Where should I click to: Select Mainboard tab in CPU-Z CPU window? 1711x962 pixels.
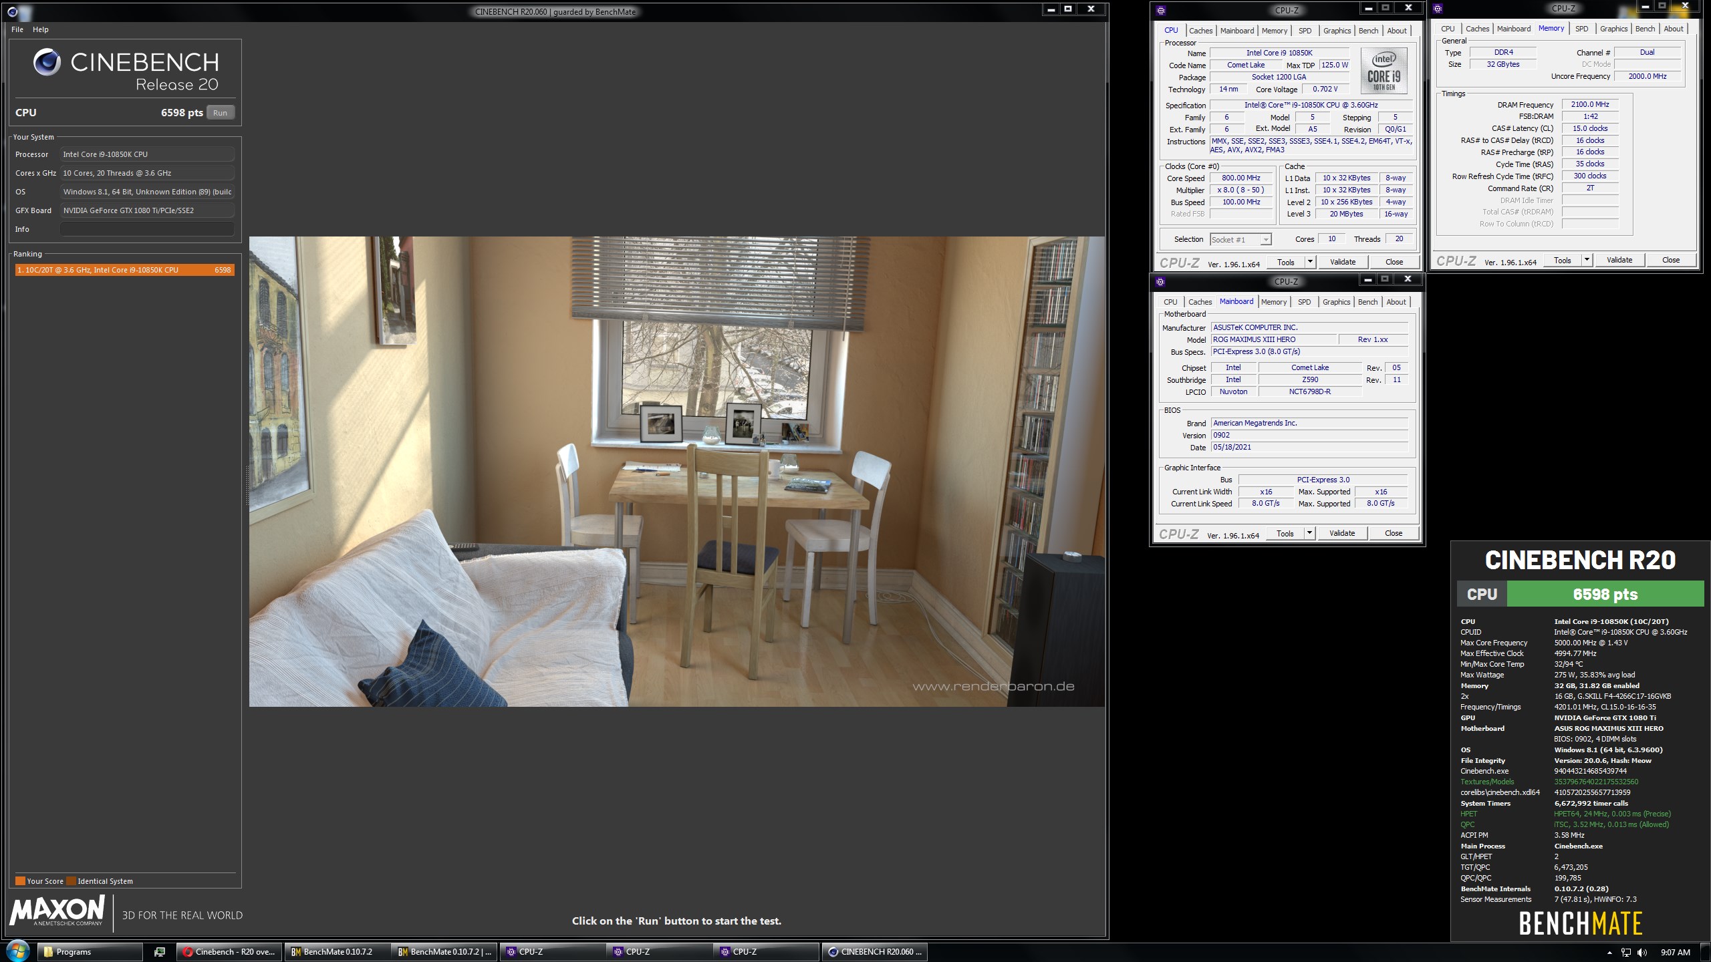coord(1236,31)
